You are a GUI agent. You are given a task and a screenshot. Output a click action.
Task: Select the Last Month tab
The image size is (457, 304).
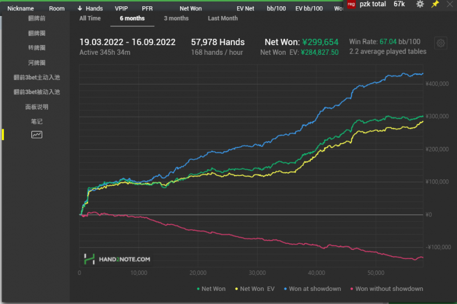tap(223, 18)
